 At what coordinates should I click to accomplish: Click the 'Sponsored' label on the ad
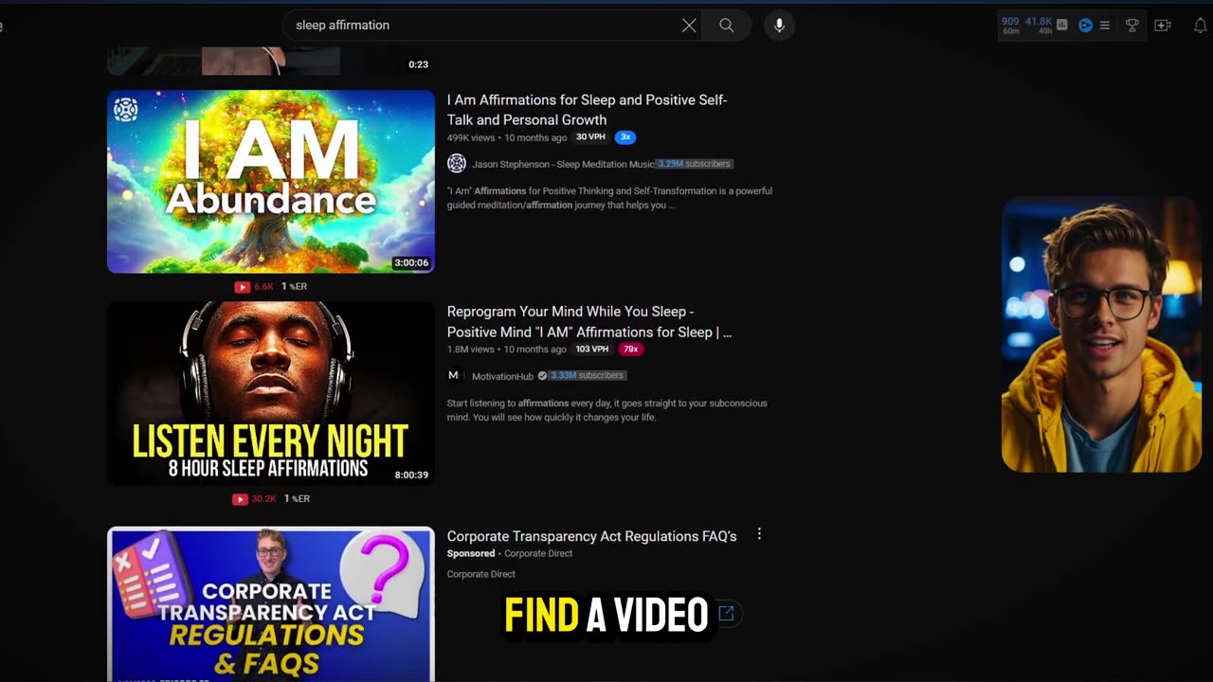471,553
